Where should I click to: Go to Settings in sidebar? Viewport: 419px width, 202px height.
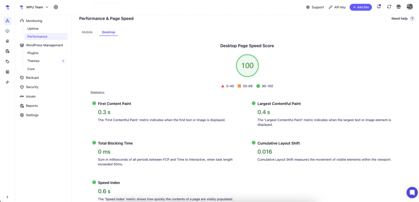tap(29, 115)
